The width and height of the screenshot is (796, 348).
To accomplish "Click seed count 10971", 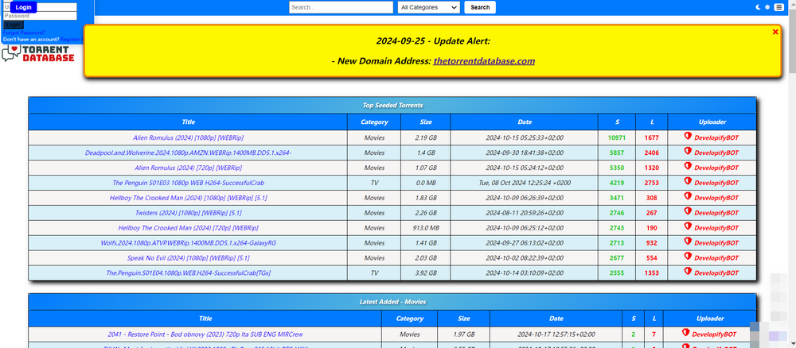I will (617, 137).
